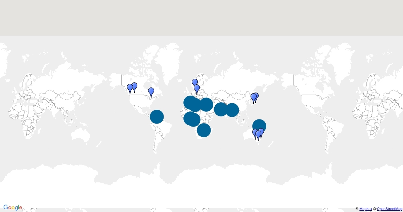Click the western circle of the South Asia pair
403x212 pixels.
tap(220, 109)
